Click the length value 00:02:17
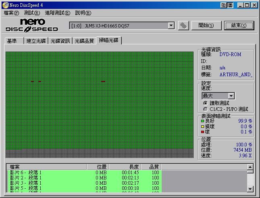Image resolution: width=260 pixels, height=198 pixels. 130,183
